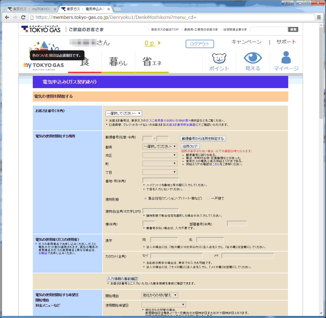The height and width of the screenshot is (318, 326).
Task: Open the Chrome menu hamburger icon
Action: (319, 18)
